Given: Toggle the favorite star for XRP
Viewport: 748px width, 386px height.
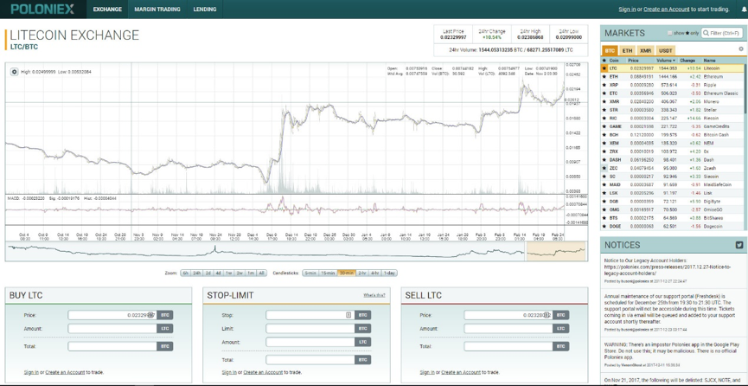Looking at the screenshot, I should point(604,85).
